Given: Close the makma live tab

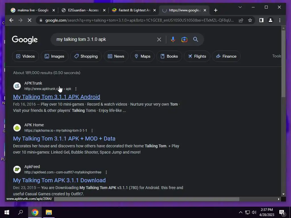Looking at the screenshot, I should (54, 10).
